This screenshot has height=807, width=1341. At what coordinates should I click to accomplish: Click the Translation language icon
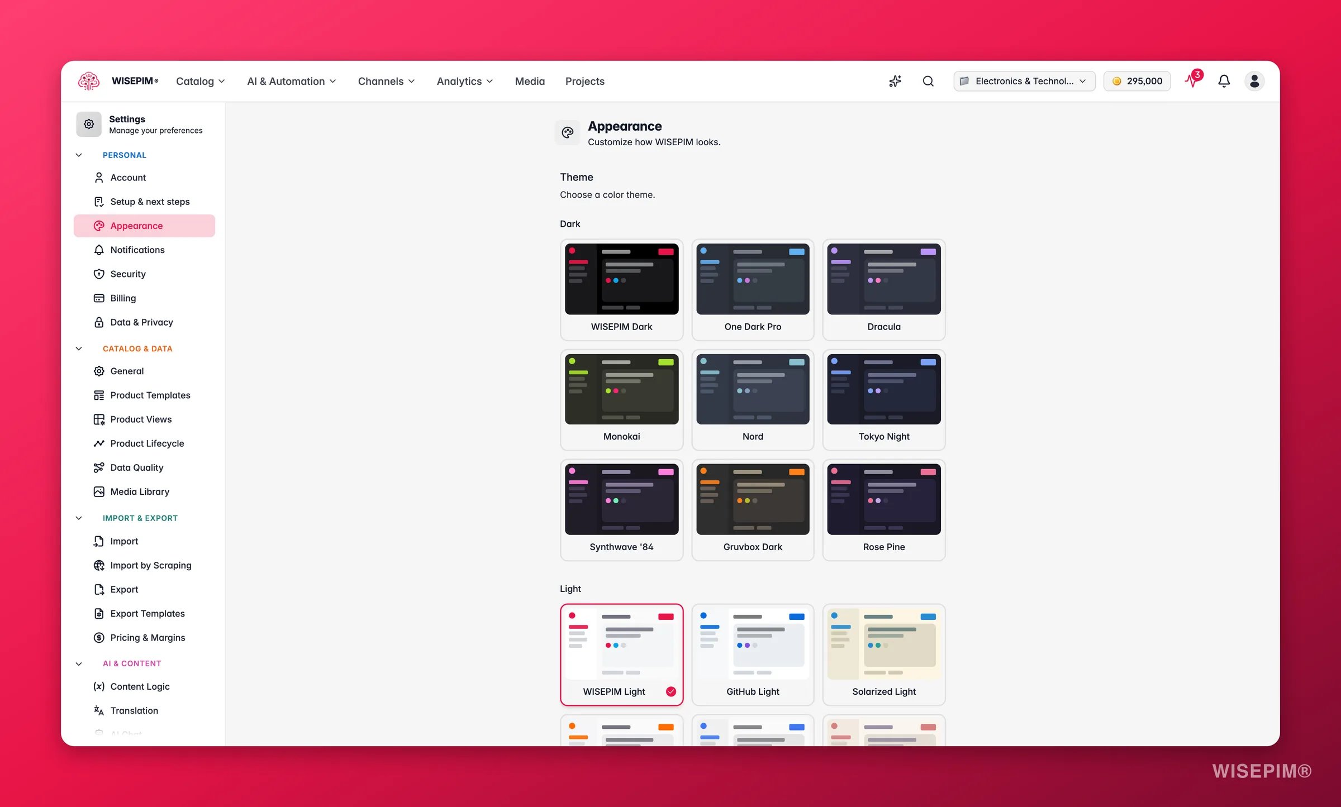(x=99, y=710)
